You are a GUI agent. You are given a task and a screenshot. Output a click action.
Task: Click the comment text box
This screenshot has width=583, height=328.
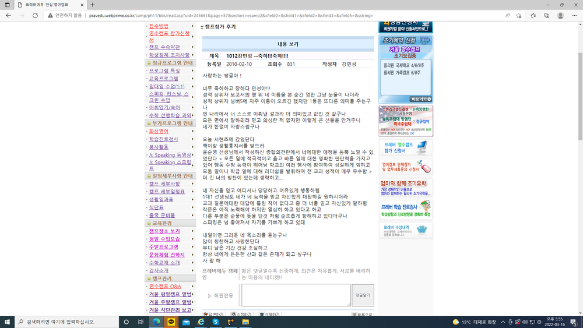point(296,295)
